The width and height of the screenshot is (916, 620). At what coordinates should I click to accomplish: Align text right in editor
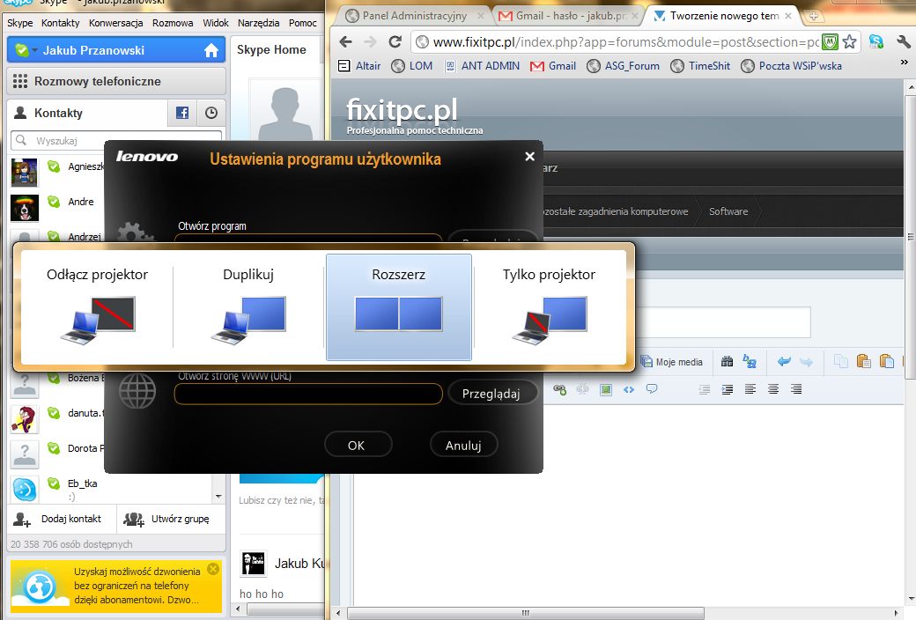click(x=796, y=389)
